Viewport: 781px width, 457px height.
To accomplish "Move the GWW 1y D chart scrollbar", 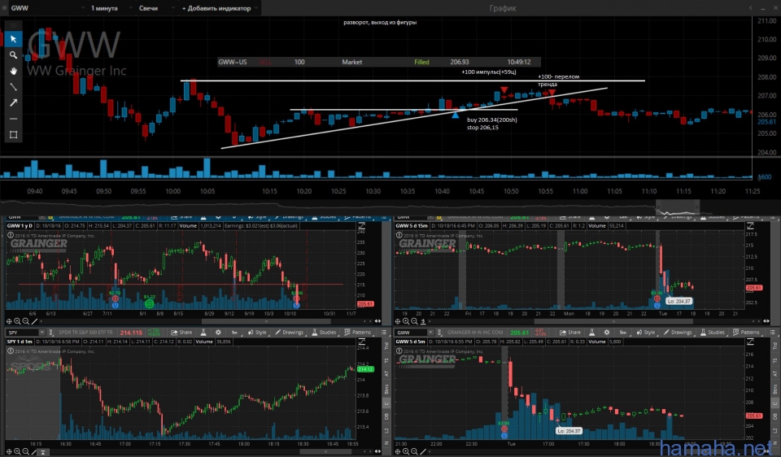I will click(x=265, y=321).
